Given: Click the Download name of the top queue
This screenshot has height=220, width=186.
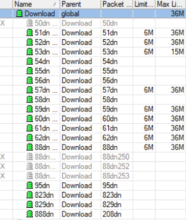Looking at the screenshot, I should tap(40, 14).
